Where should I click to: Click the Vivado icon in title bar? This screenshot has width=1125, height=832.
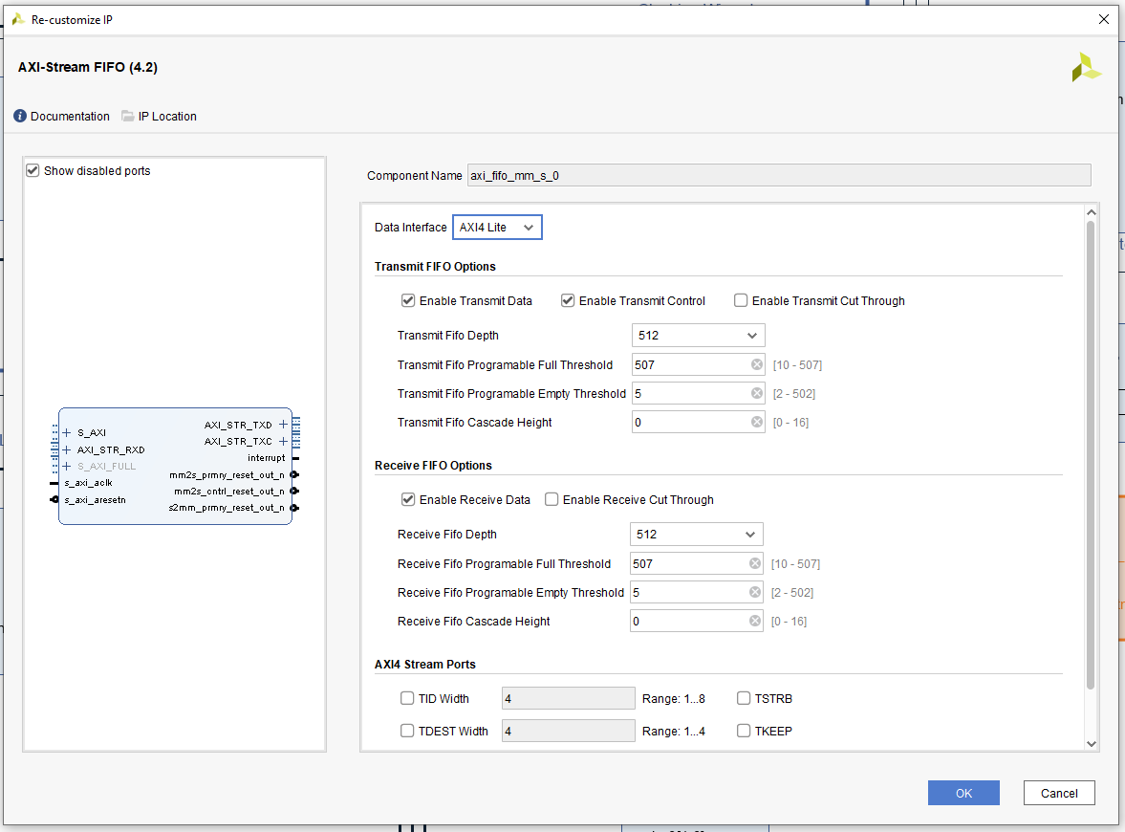18,19
